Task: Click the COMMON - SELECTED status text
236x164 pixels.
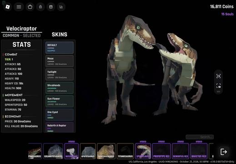Action: pos(21,36)
